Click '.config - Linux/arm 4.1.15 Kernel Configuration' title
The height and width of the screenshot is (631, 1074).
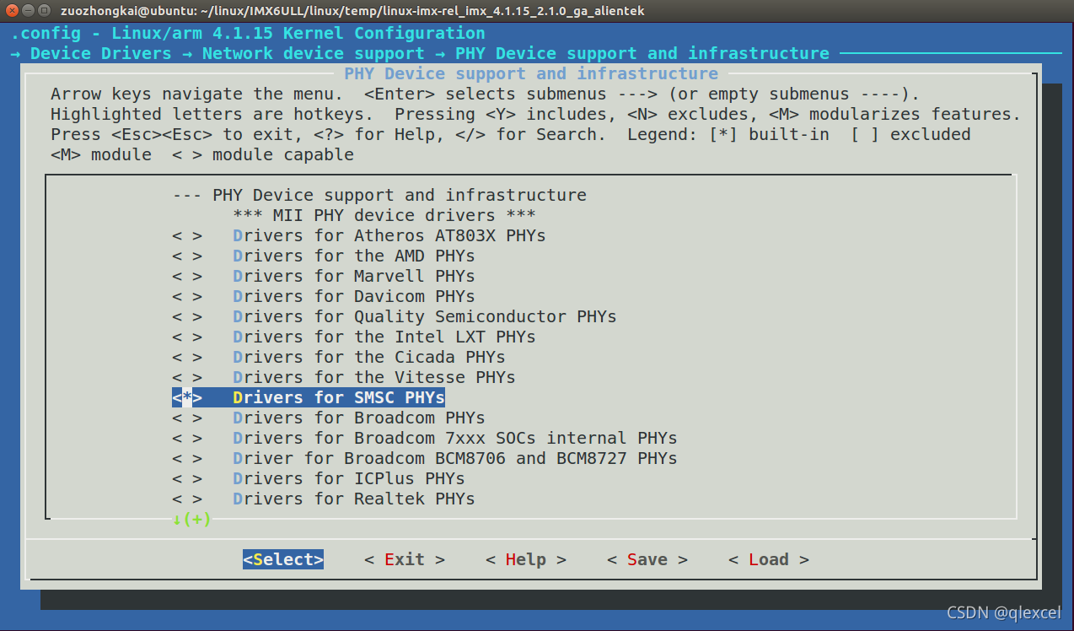click(248, 33)
